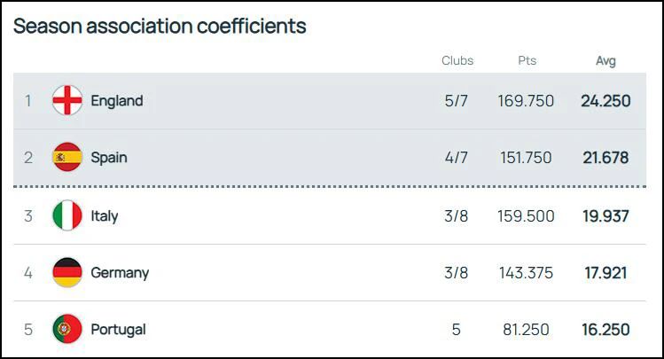Click Portugal's points value 81.250
664x359 pixels.
[x=526, y=330]
